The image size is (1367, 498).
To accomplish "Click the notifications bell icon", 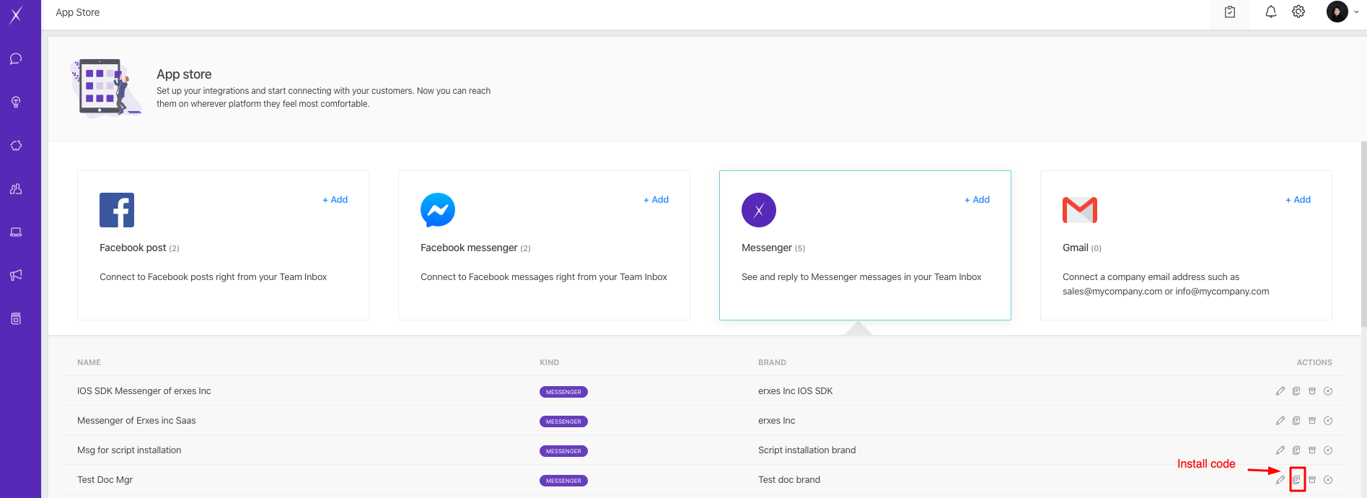I will (1271, 12).
